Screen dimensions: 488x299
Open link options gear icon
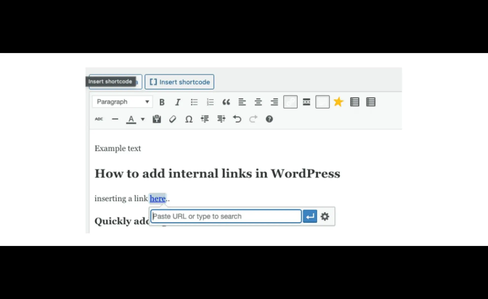click(325, 217)
